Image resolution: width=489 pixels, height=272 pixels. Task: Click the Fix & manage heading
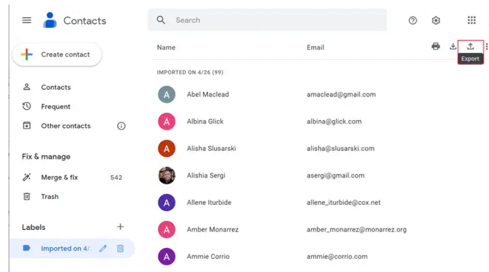click(x=46, y=157)
